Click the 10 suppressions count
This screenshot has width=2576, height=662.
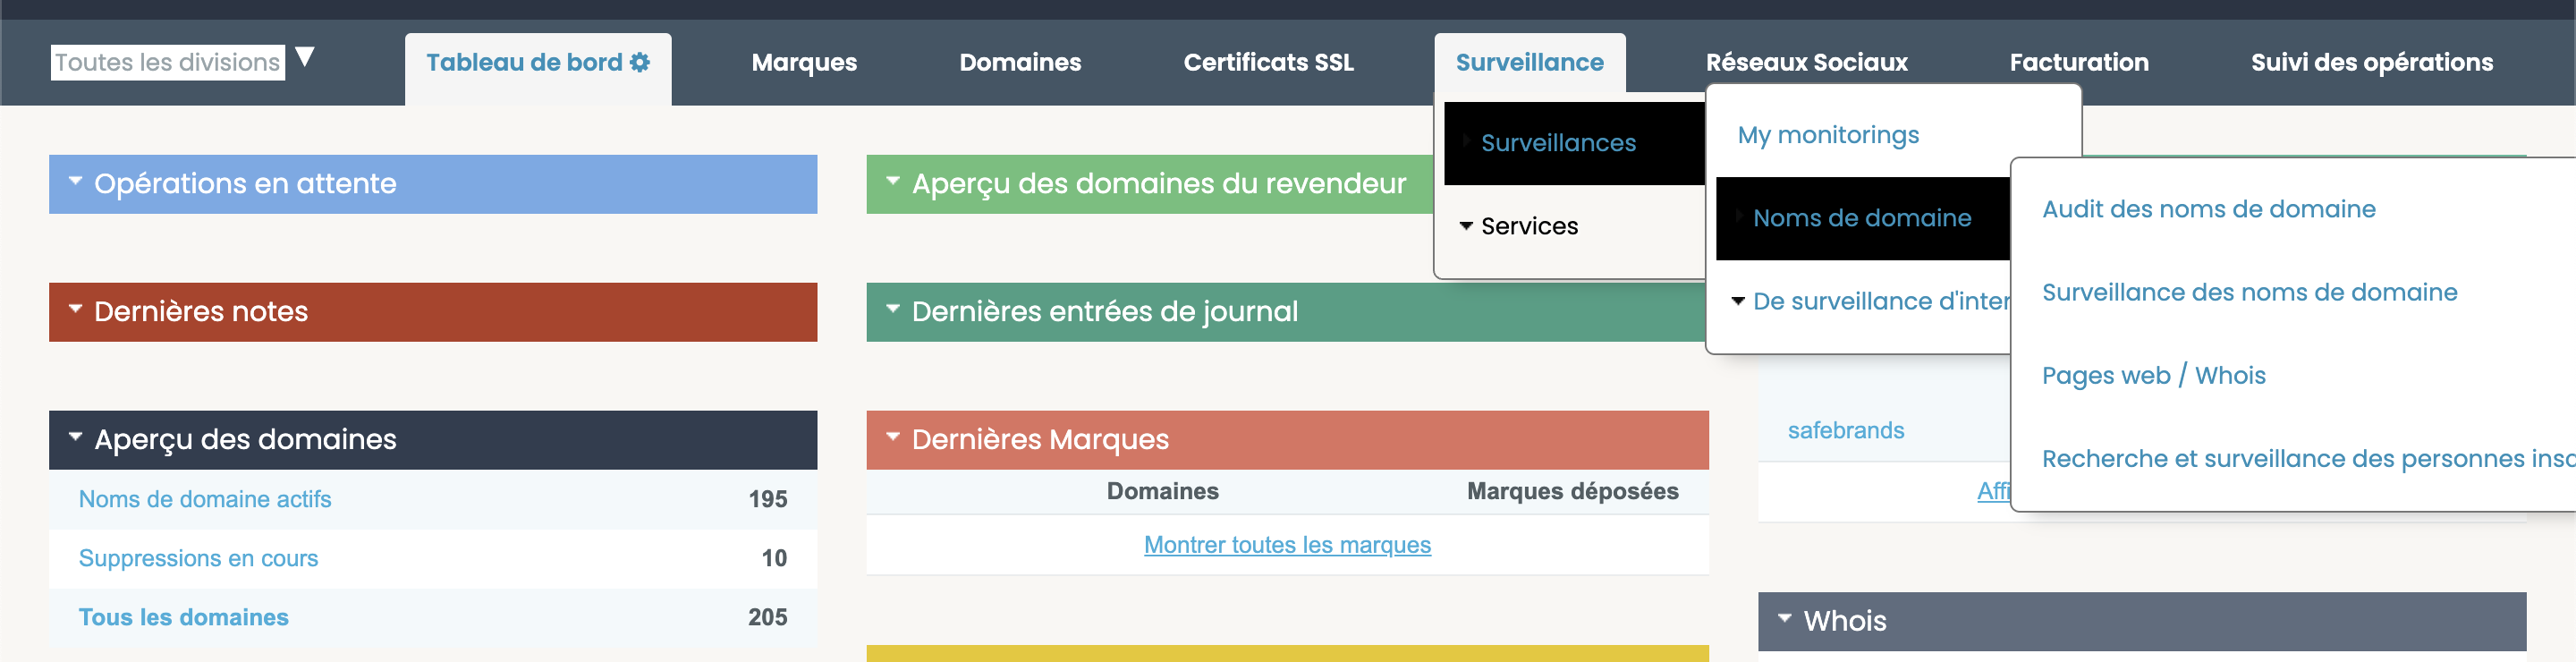coord(774,558)
